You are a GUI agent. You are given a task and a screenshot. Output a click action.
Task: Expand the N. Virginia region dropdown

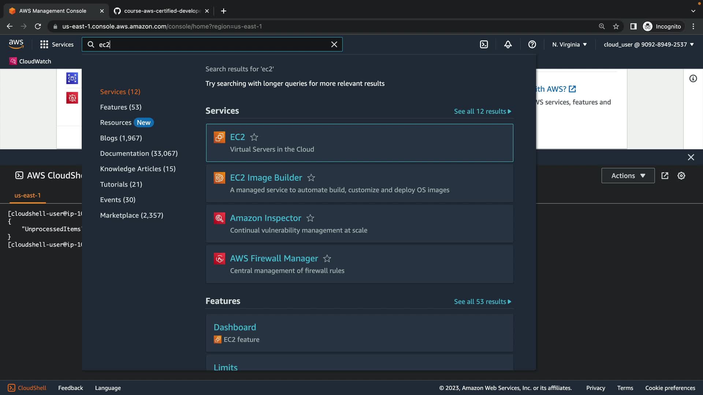click(x=569, y=44)
